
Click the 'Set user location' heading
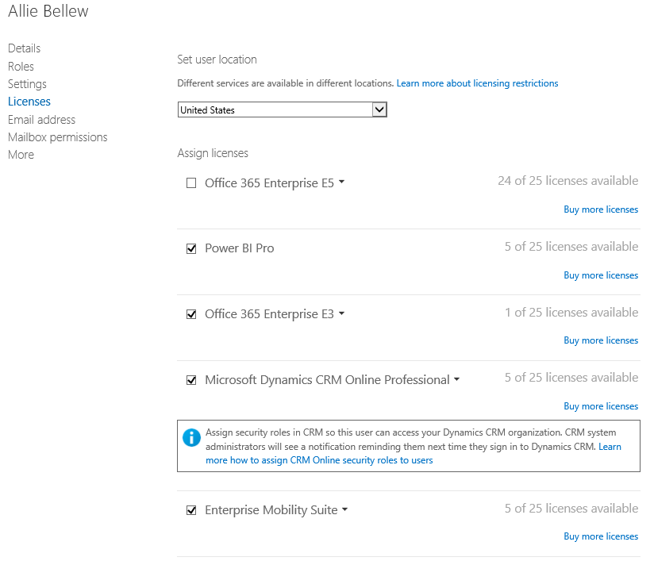pyautogui.click(x=217, y=60)
